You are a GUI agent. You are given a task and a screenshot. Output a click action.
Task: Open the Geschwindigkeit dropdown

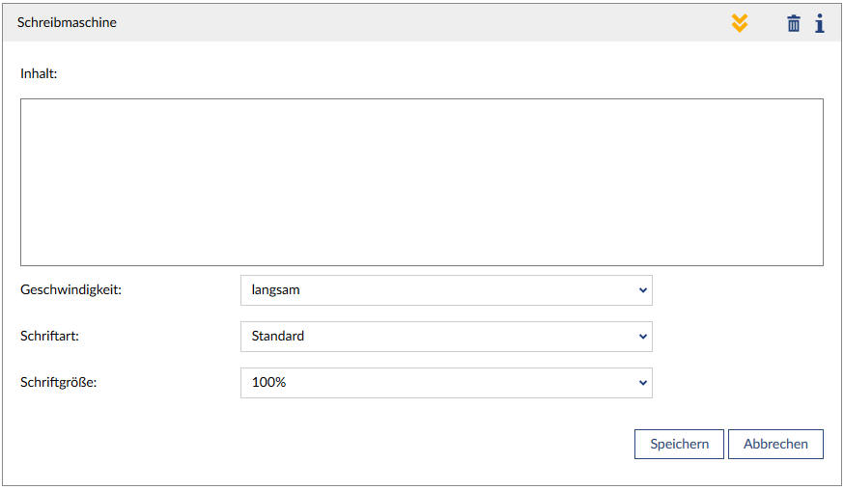(x=446, y=290)
